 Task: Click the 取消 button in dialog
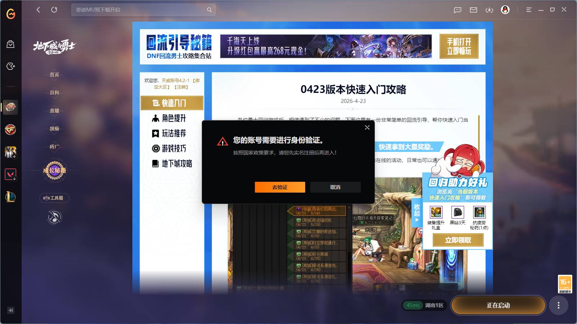click(335, 187)
